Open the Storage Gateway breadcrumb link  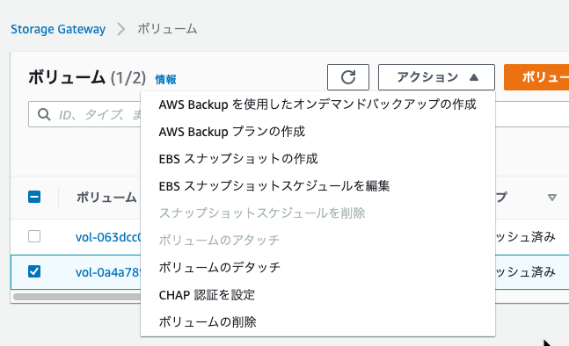(x=58, y=29)
